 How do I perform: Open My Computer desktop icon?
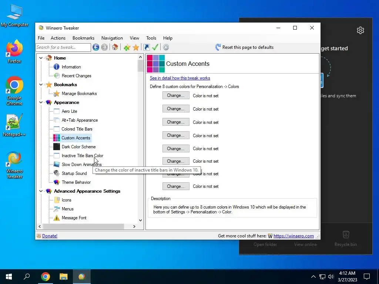(14, 16)
